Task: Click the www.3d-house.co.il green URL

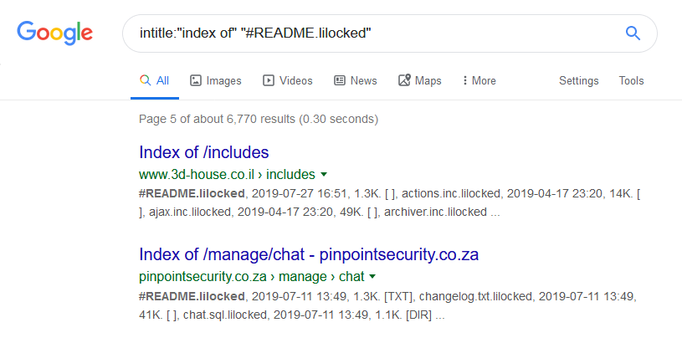Action: click(189, 175)
